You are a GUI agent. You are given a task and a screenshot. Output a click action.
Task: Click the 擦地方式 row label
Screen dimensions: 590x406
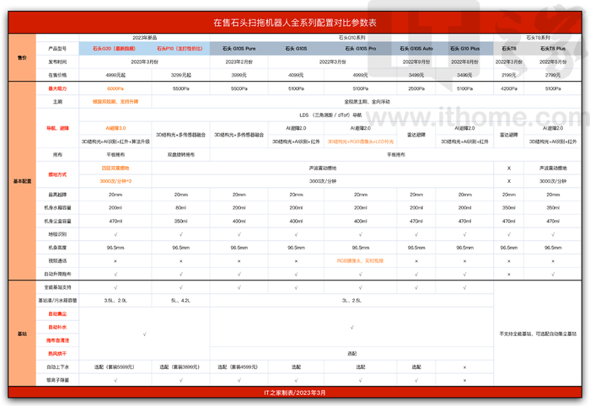click(x=57, y=174)
